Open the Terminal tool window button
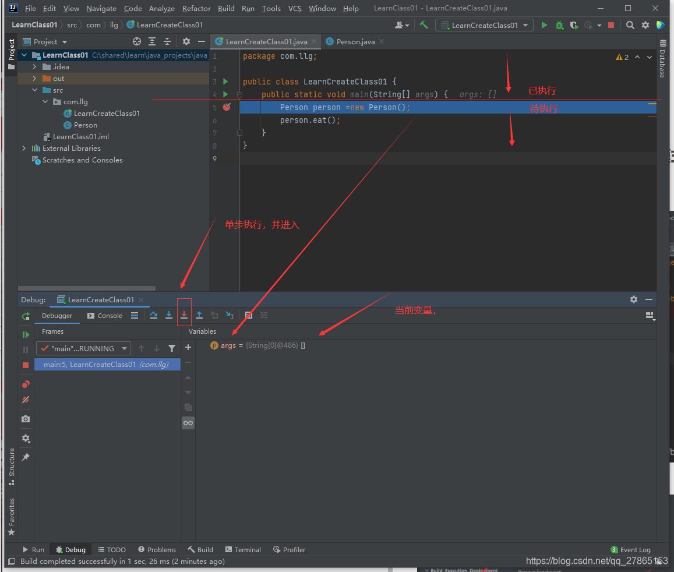The height and width of the screenshot is (572, 674). point(244,549)
